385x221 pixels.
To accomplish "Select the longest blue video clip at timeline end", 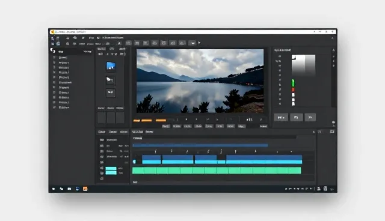I will [264, 159].
